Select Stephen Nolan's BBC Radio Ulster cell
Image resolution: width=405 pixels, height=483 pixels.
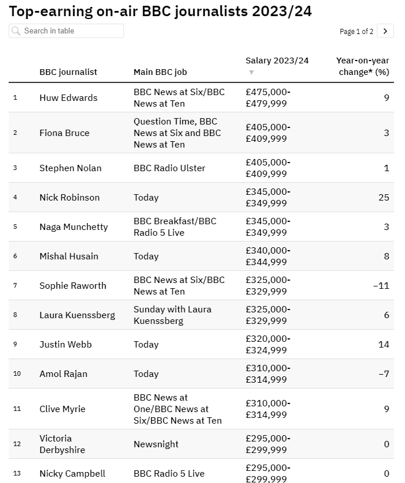[x=169, y=168]
